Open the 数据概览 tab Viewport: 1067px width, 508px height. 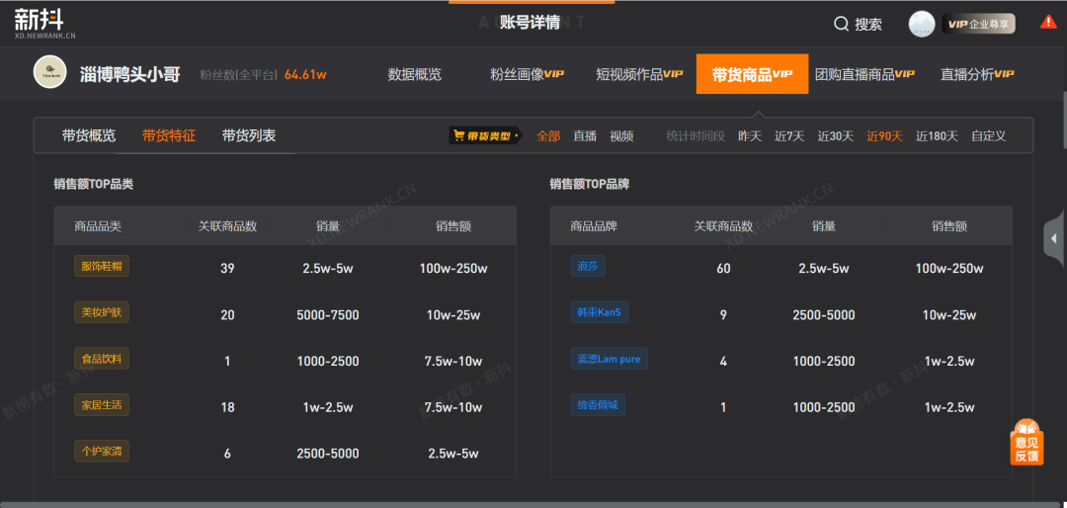[415, 74]
